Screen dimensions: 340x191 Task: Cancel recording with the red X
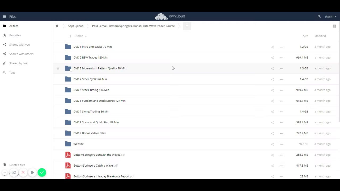[23, 172]
